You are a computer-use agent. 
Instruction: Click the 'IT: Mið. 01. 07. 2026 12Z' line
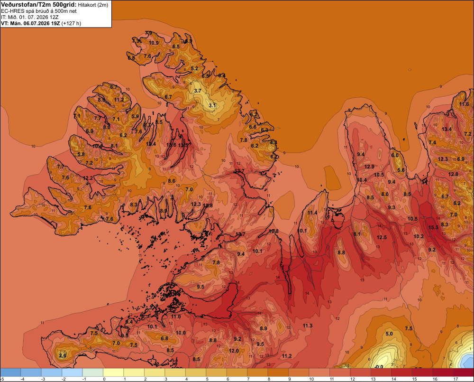[29, 17]
